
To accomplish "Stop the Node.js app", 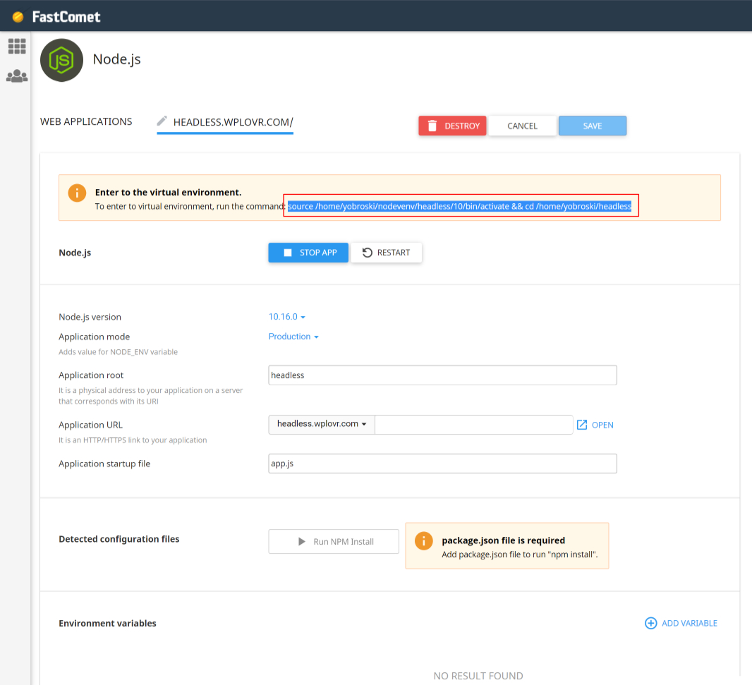I will (308, 253).
